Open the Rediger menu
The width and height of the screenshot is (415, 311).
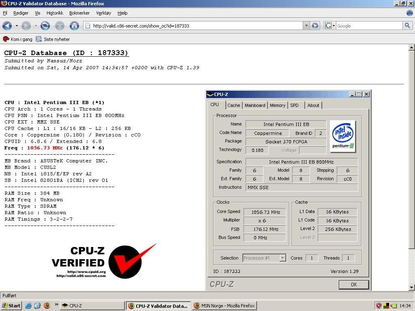tap(21, 13)
